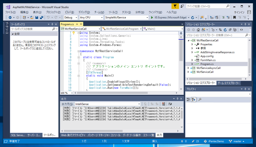The image size is (256, 147).
Task: Open the IntelliSense output source dropdown
Action: point(139,104)
